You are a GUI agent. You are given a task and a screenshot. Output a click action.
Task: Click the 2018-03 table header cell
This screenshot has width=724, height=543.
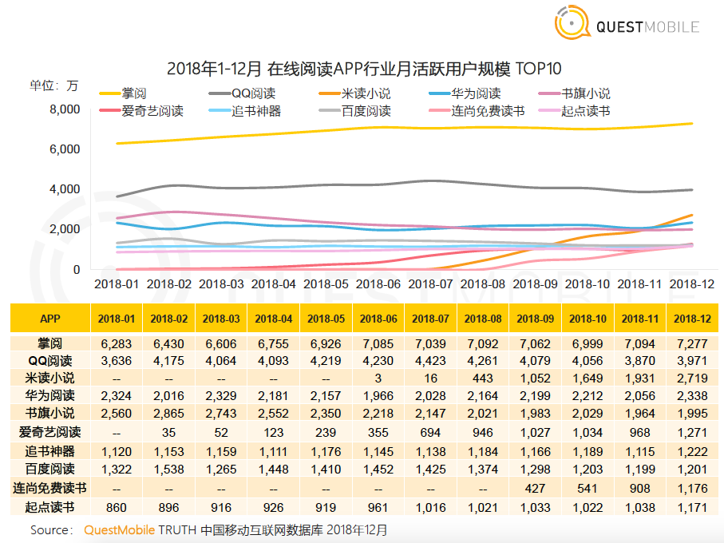tap(221, 319)
